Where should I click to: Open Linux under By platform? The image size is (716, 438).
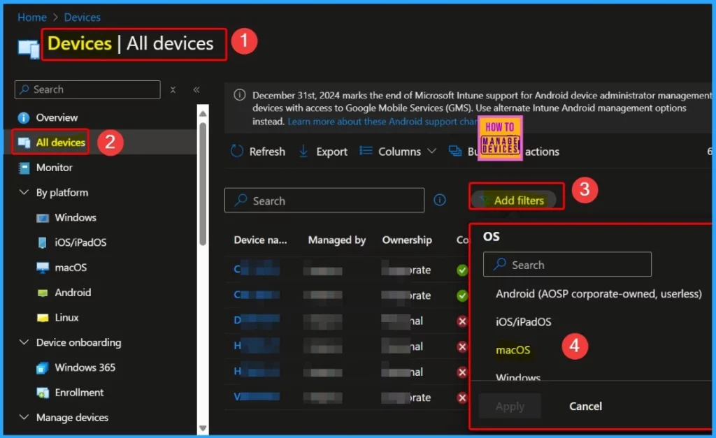click(x=66, y=318)
